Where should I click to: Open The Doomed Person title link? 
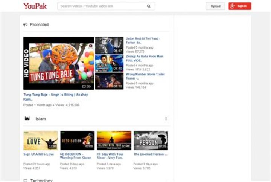point(151,154)
